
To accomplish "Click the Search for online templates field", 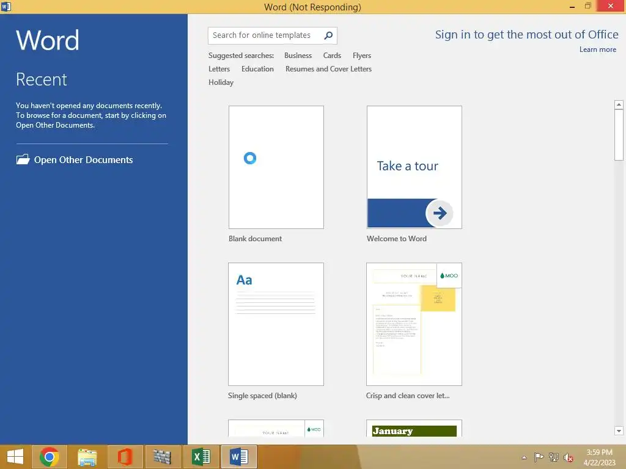I will click(272, 35).
